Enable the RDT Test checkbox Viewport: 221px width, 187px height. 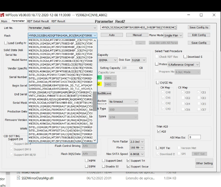pos(157,148)
